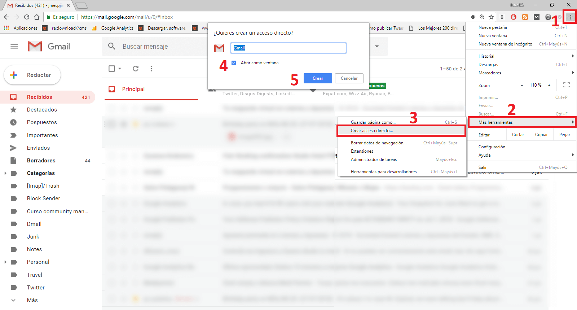Click shortcut name field containing Gmail
The width and height of the screenshot is (577, 310).
288,48
